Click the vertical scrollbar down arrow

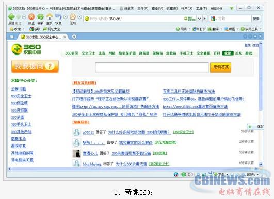pyautogui.click(x=261, y=164)
